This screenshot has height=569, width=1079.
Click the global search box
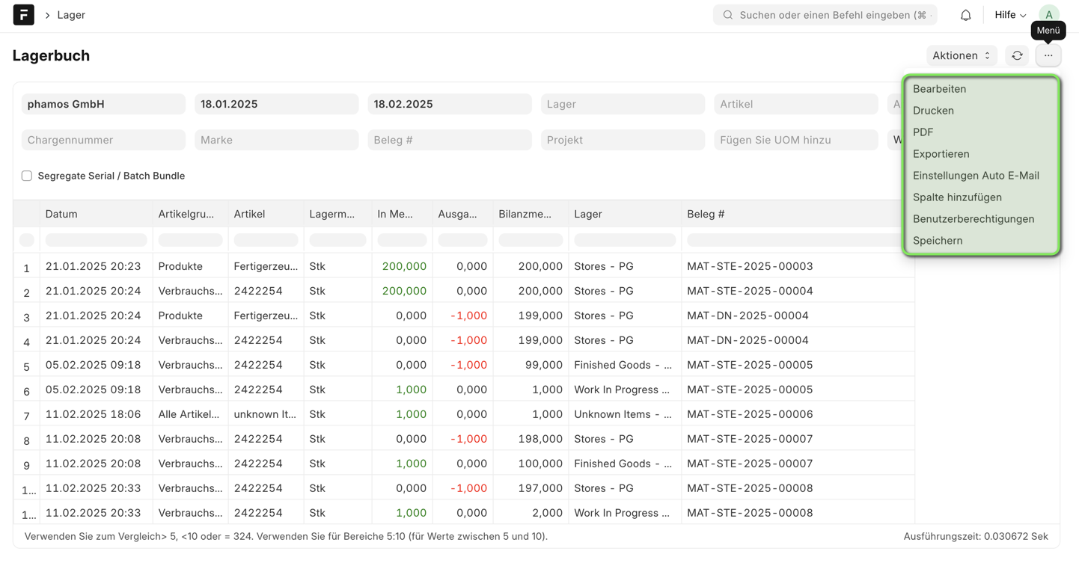click(825, 15)
